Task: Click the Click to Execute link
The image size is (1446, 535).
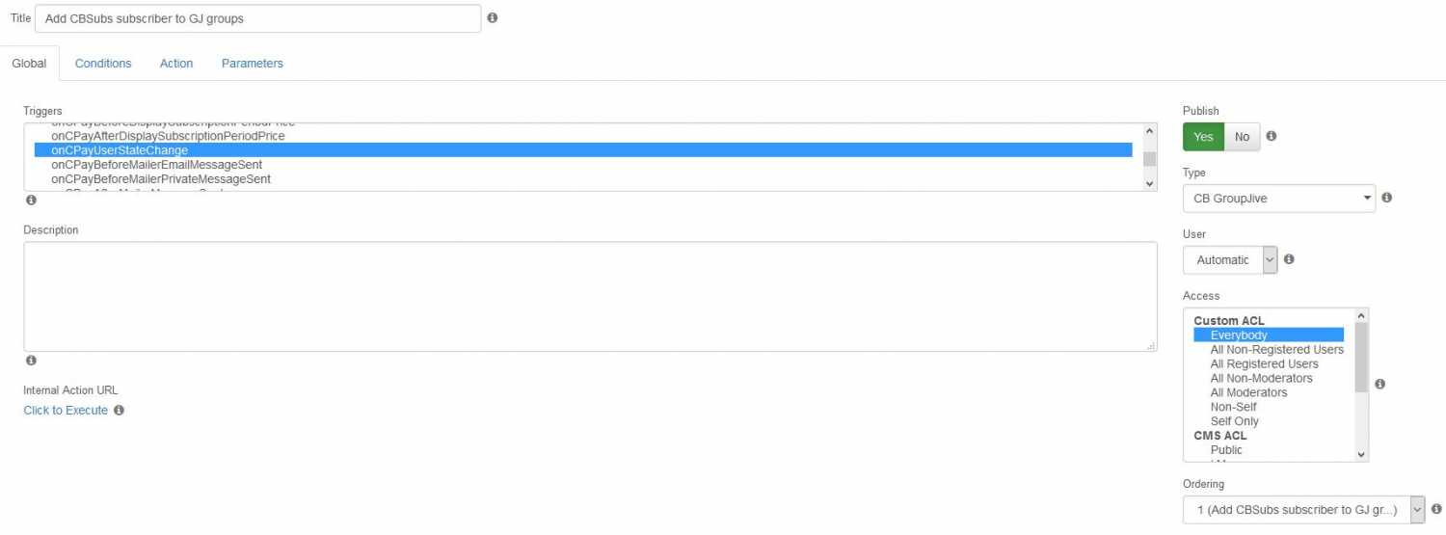Action: coord(66,411)
